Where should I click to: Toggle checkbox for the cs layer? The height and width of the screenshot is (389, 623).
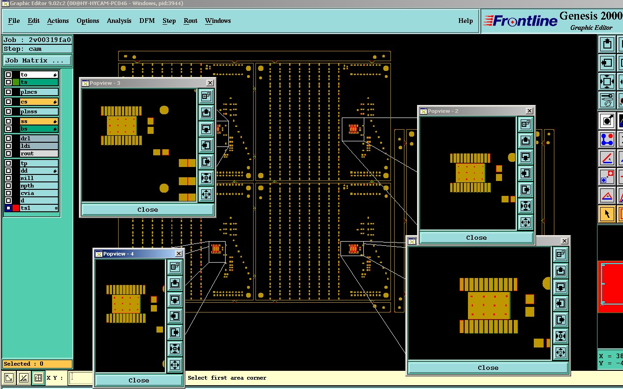pyautogui.click(x=8, y=102)
